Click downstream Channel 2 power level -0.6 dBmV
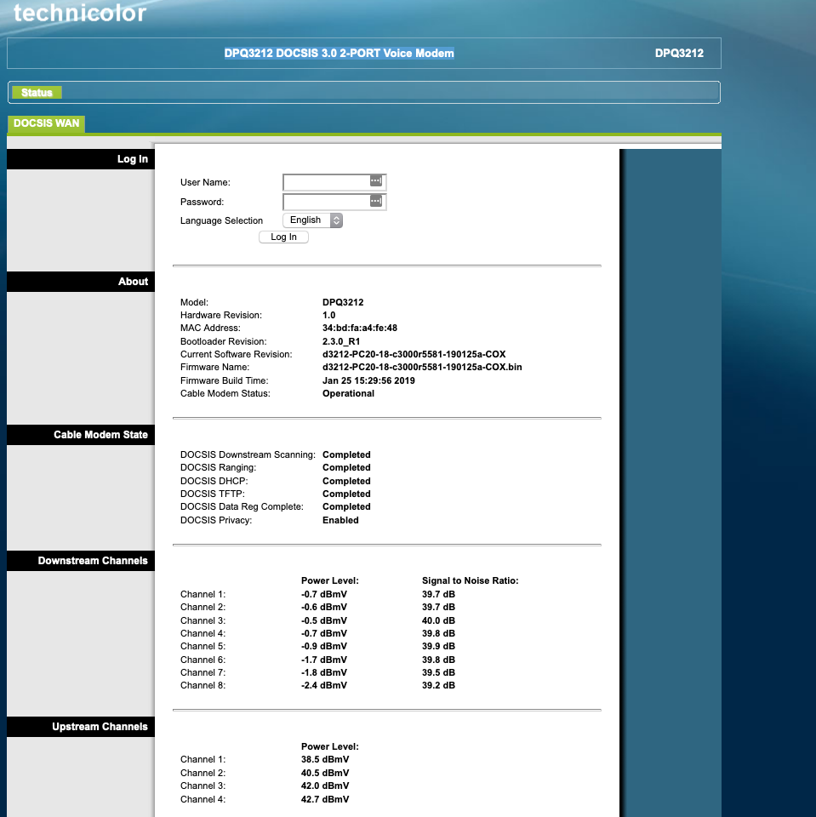 tap(323, 607)
